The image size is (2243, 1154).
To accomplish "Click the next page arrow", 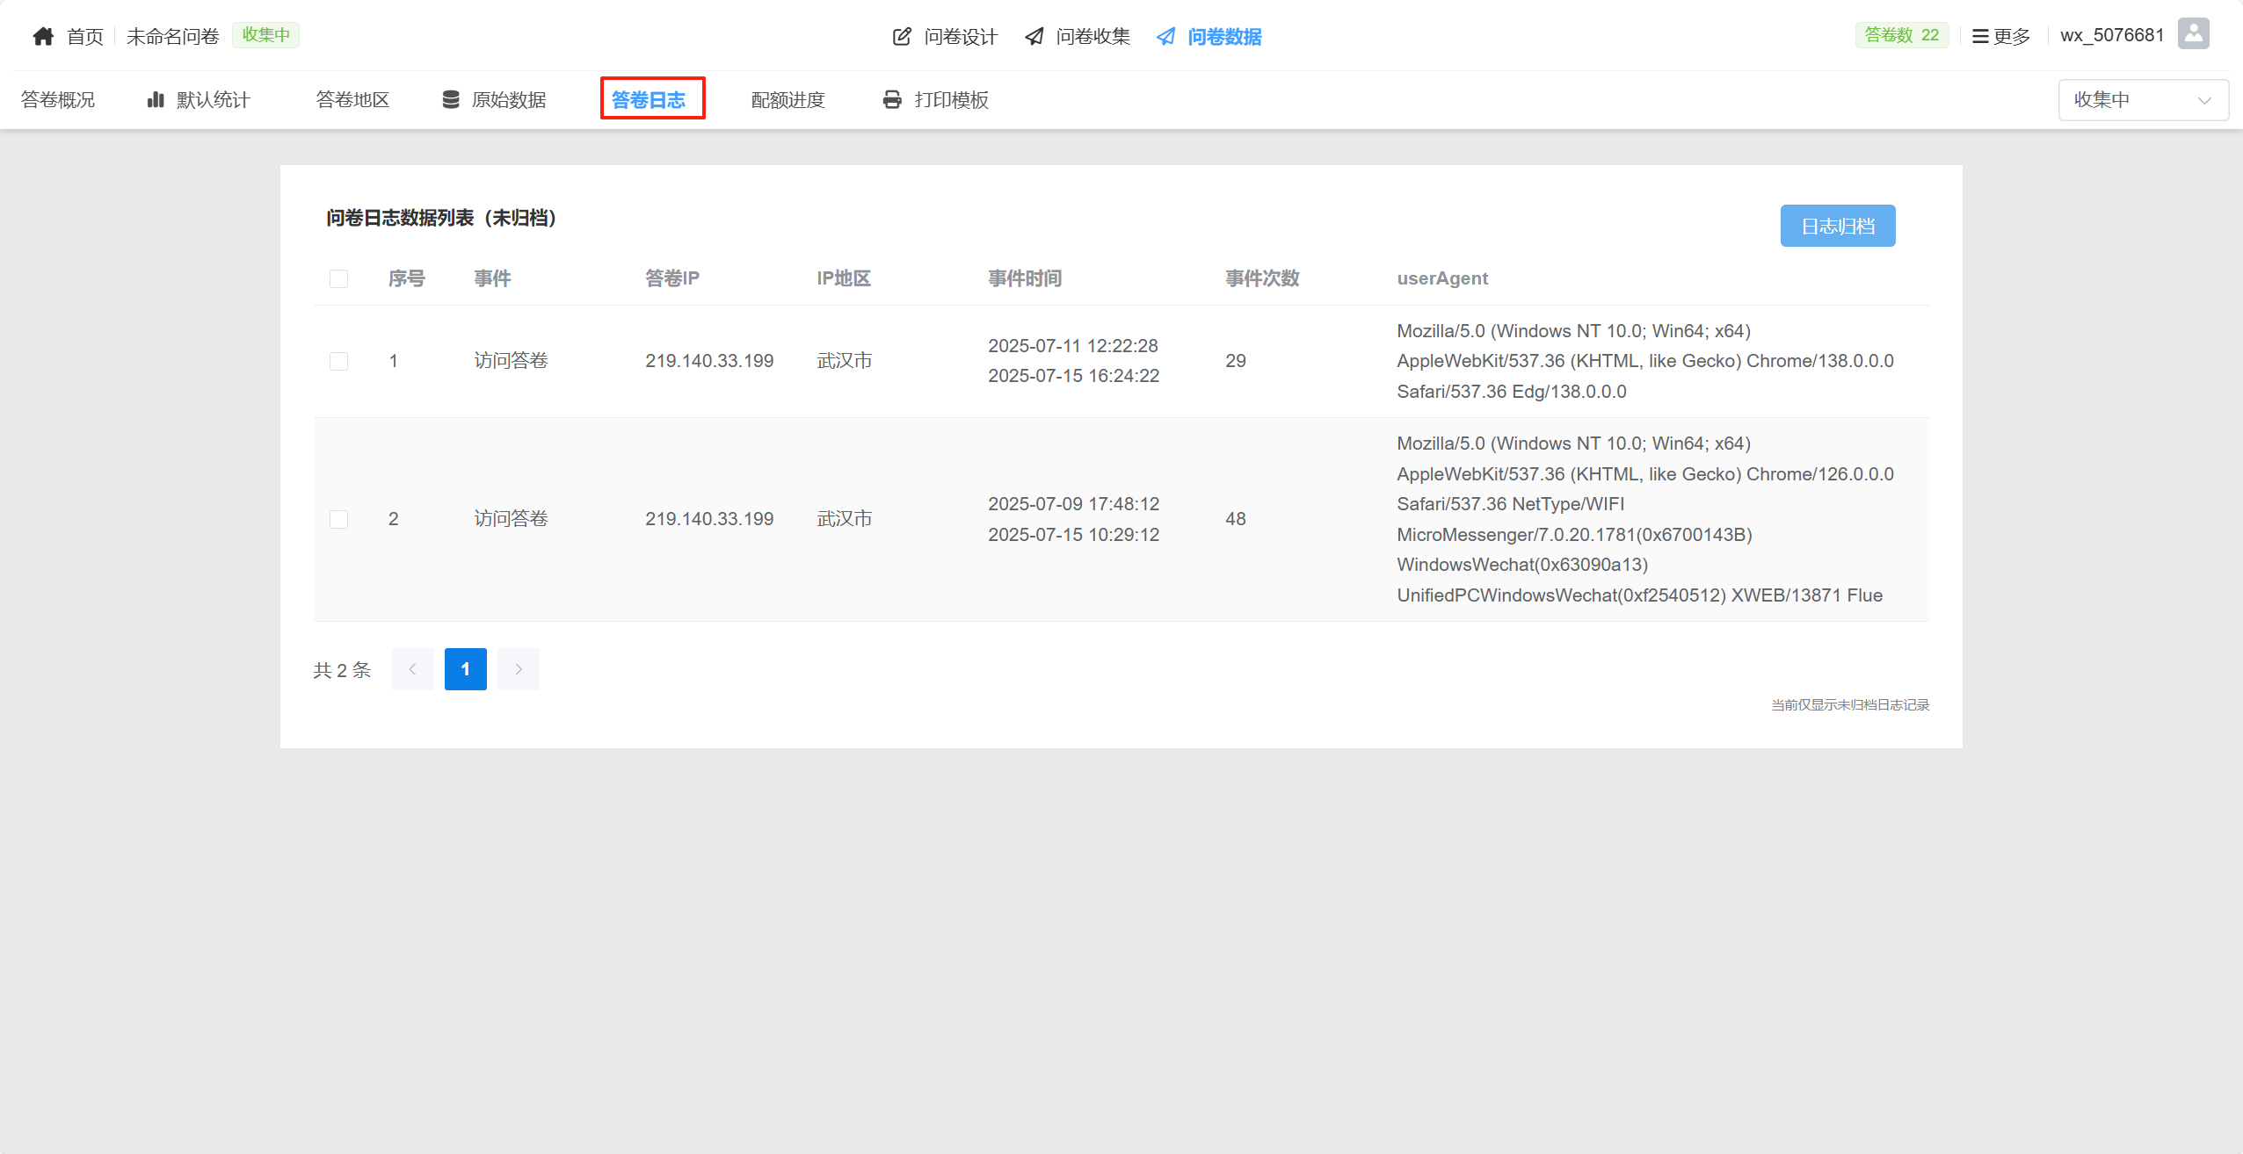I will 519,669.
